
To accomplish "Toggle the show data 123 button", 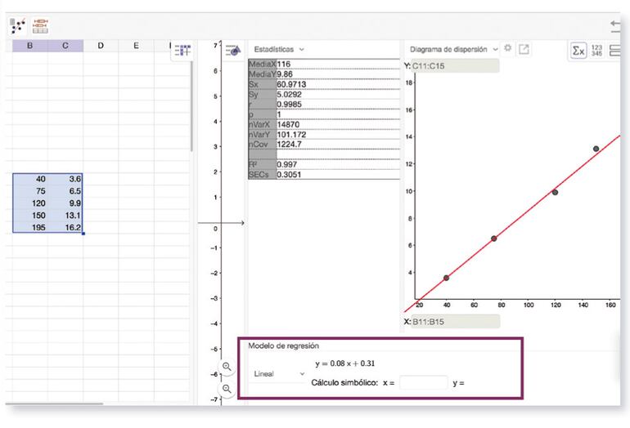I will coord(596,51).
